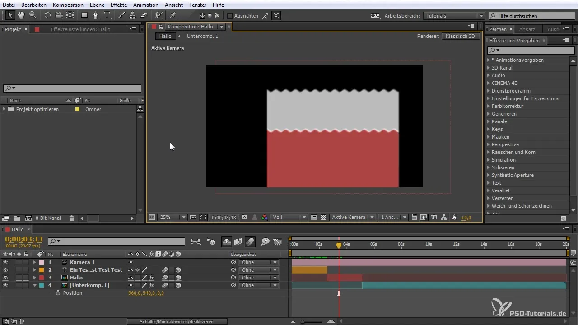The image size is (578, 325).
Task: Toggle Position stopwatch keyframing
Action: coord(57,293)
